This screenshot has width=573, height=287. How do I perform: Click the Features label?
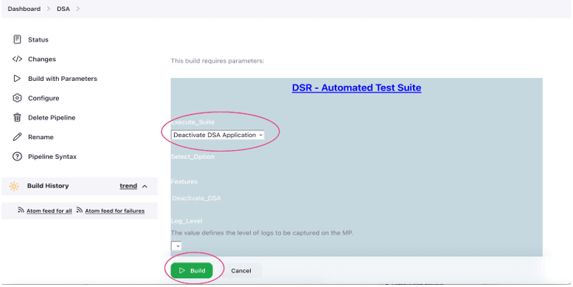(x=184, y=182)
